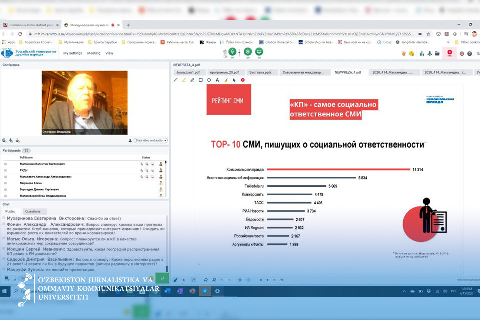Screen dimensions: 480x320
Task: Click the browser address bar URL
Action: 224,34
